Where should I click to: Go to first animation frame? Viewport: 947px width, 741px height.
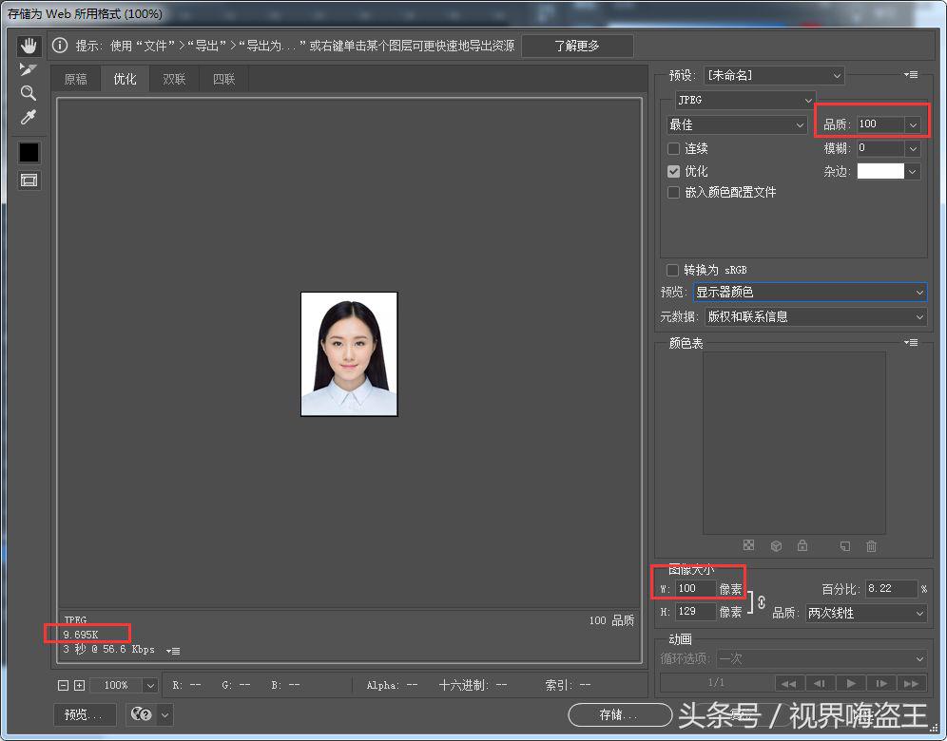click(x=788, y=683)
